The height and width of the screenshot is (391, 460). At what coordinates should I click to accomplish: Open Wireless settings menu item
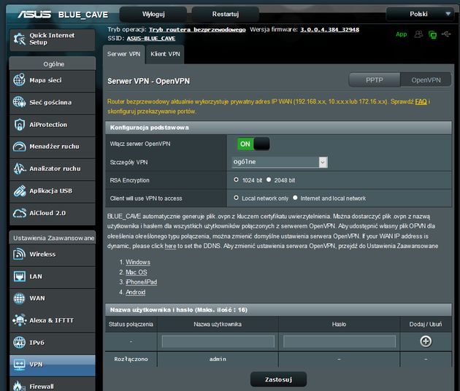pos(53,254)
